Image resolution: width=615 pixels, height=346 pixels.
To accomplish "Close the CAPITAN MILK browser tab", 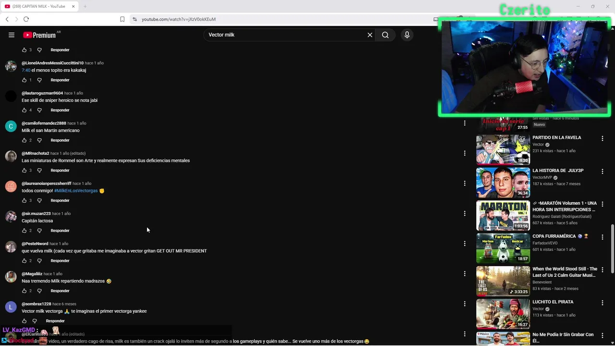I will tap(74, 6).
